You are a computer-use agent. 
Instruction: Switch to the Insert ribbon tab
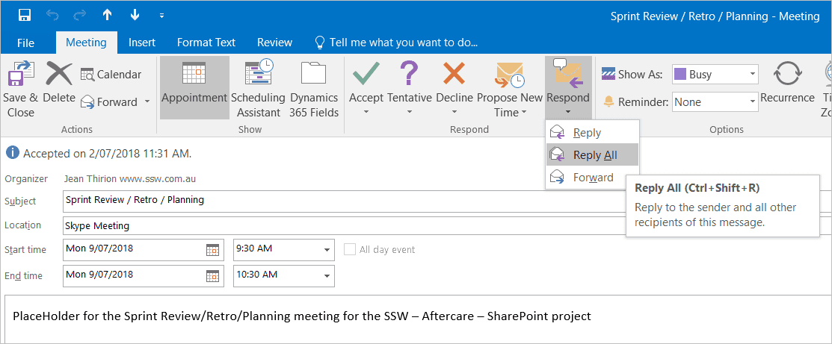click(142, 43)
